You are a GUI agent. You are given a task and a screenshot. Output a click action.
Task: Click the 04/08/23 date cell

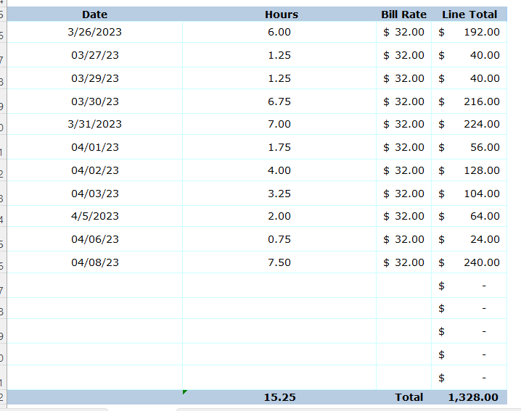pyautogui.click(x=94, y=262)
